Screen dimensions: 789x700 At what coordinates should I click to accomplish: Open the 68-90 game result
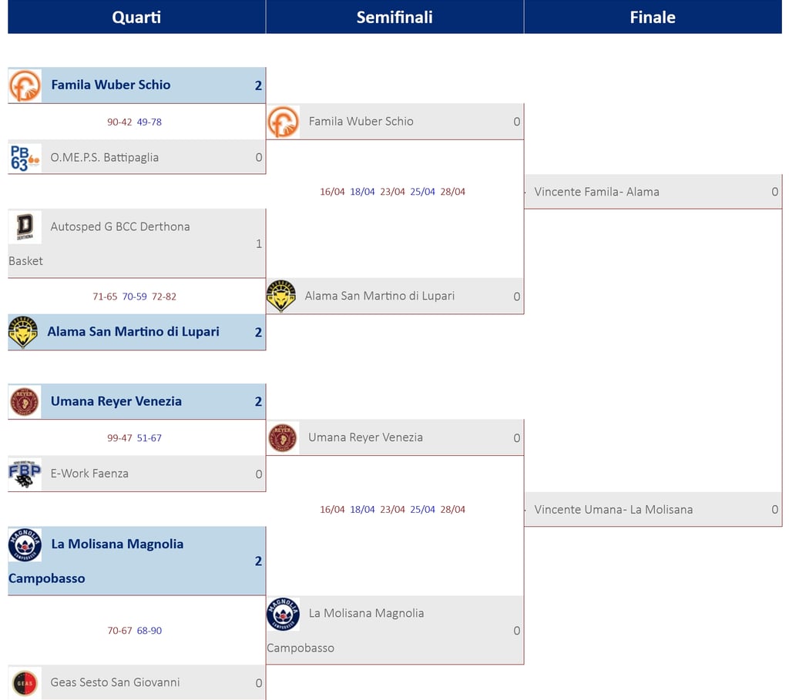[149, 631]
